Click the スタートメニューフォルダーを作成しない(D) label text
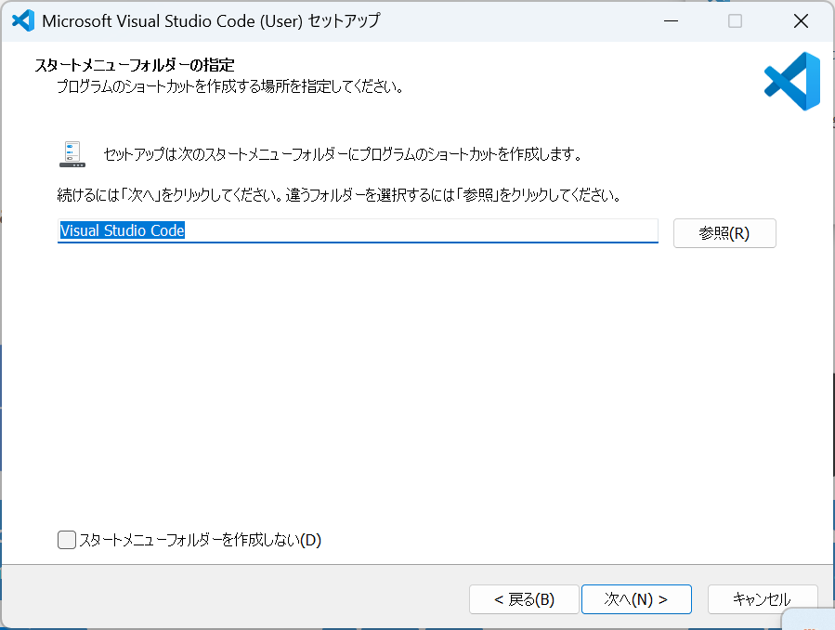This screenshot has height=630, width=835. pyautogui.click(x=200, y=540)
